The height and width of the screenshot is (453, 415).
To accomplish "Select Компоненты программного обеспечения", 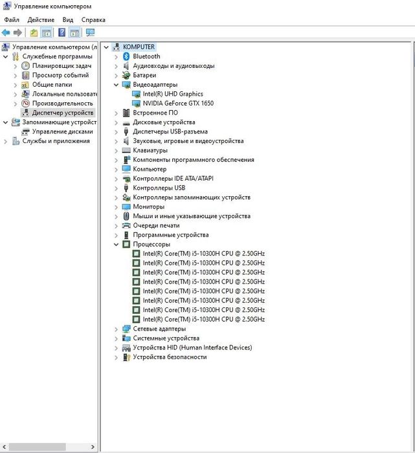I will [194, 160].
